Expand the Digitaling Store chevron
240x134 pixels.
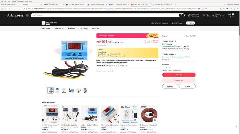(59, 23)
